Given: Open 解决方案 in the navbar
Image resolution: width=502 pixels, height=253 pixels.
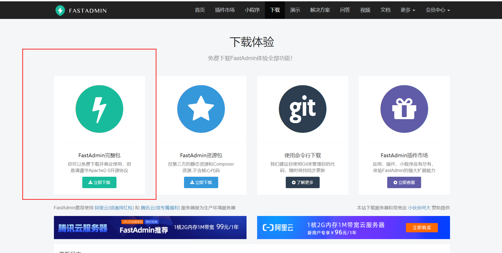Looking at the screenshot, I should tap(320, 10).
